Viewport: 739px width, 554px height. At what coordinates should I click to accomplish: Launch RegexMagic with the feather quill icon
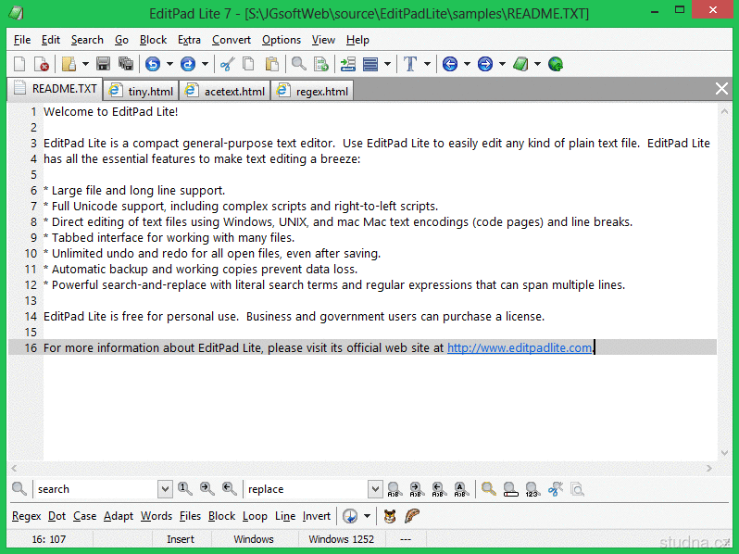tap(411, 516)
